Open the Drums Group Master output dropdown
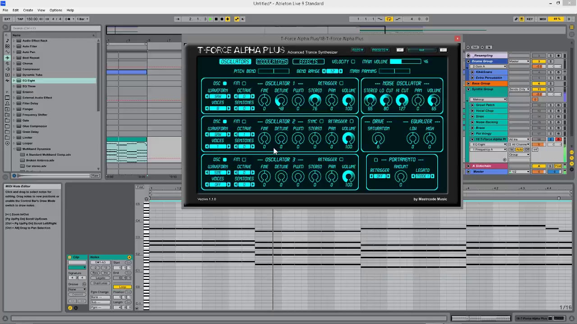 tap(519, 61)
